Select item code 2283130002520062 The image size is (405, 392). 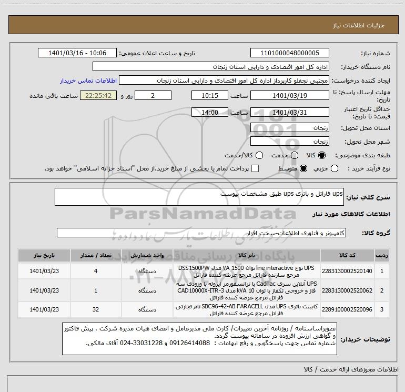(x=347, y=290)
